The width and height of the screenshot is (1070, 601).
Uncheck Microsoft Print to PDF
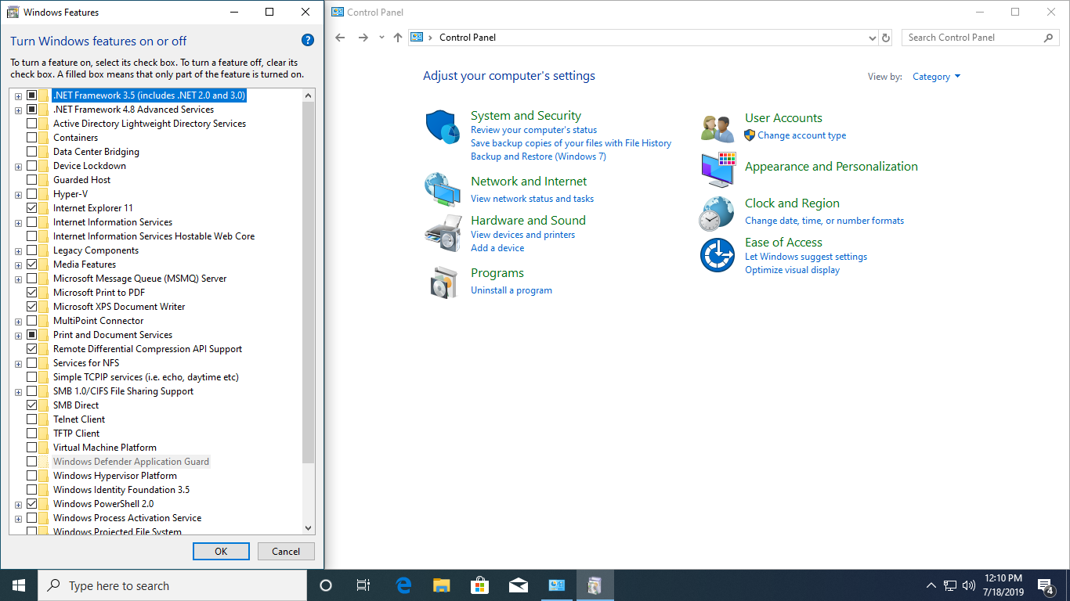(31, 293)
